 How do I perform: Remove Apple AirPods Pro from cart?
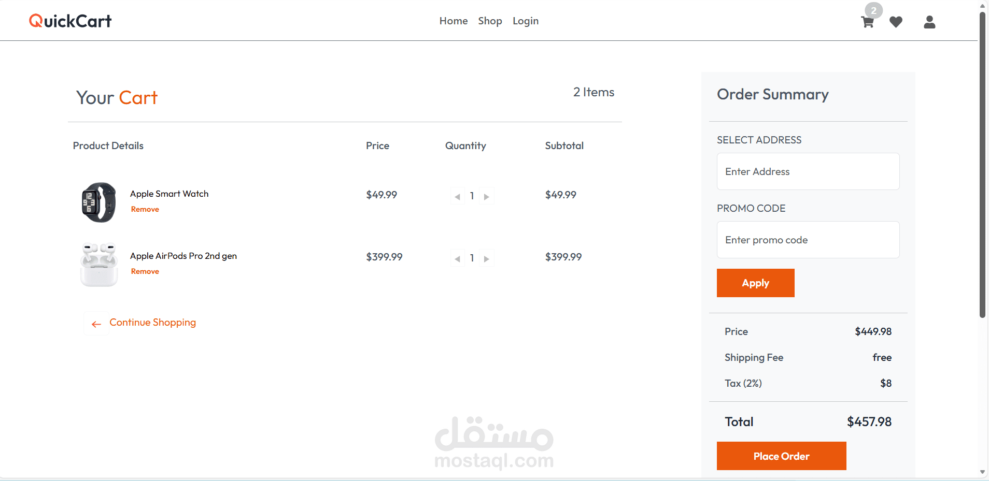pyautogui.click(x=145, y=271)
